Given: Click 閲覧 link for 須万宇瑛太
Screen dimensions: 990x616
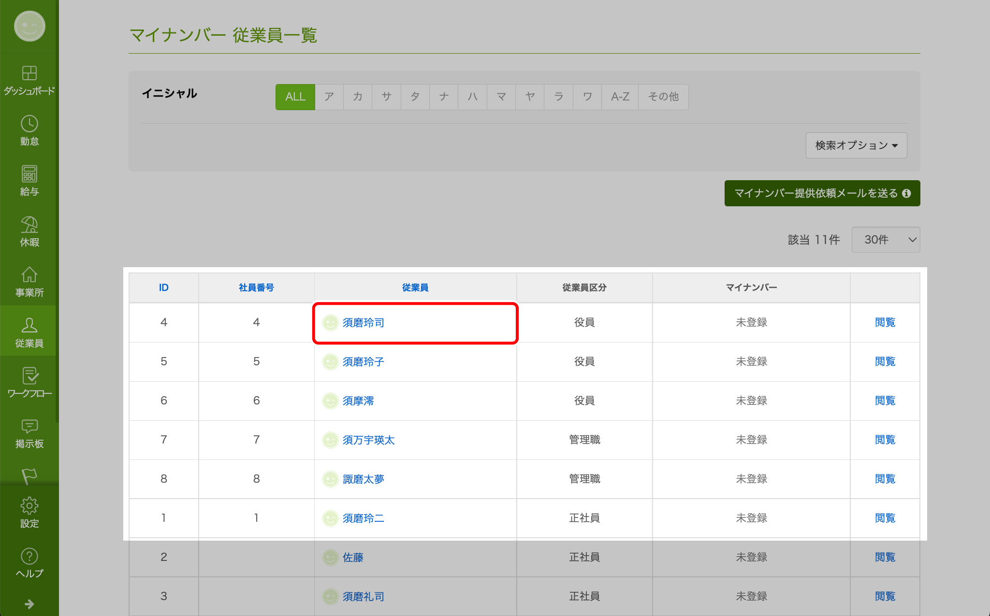Looking at the screenshot, I should pyautogui.click(x=885, y=440).
